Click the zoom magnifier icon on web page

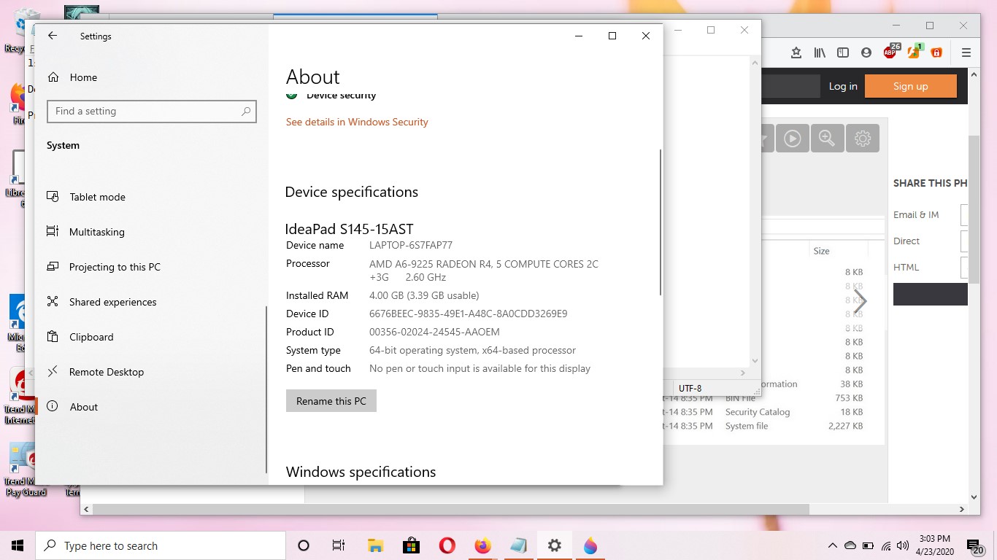pyautogui.click(x=827, y=138)
